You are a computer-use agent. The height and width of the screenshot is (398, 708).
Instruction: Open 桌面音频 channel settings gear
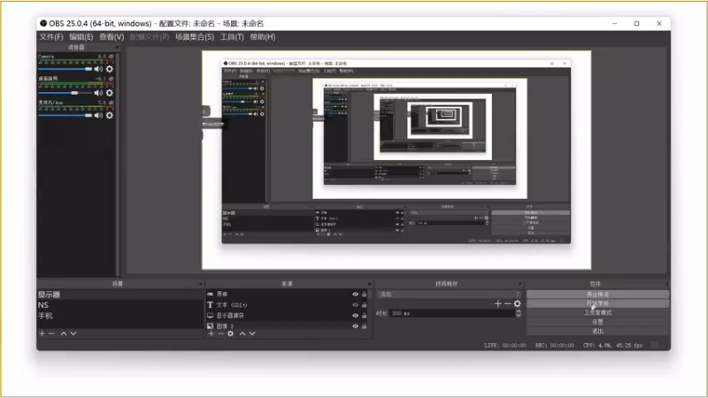coord(109,93)
